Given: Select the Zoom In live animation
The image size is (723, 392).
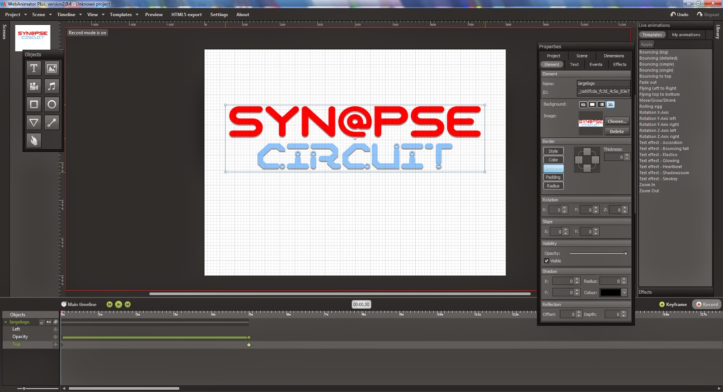Looking at the screenshot, I should (x=647, y=185).
